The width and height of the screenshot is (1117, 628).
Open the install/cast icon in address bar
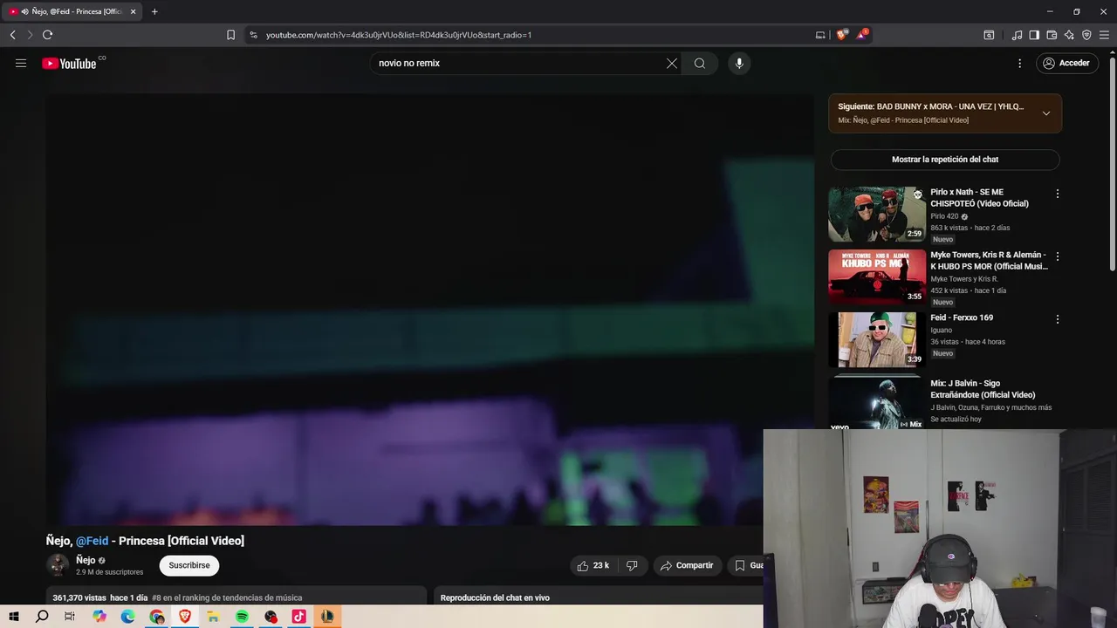coord(820,35)
